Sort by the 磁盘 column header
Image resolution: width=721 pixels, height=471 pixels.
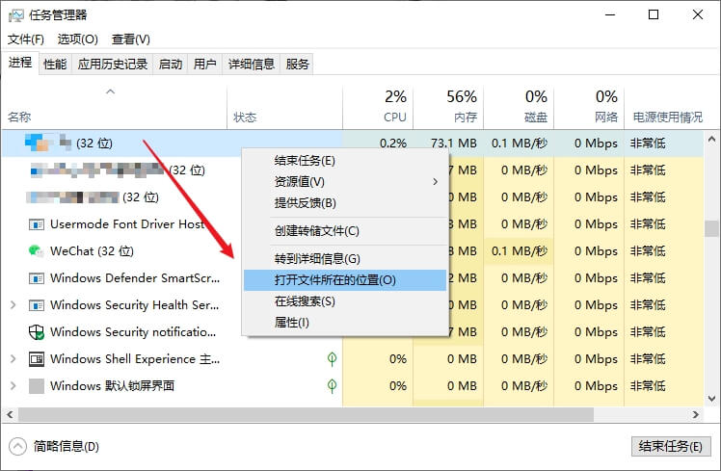tap(519, 107)
